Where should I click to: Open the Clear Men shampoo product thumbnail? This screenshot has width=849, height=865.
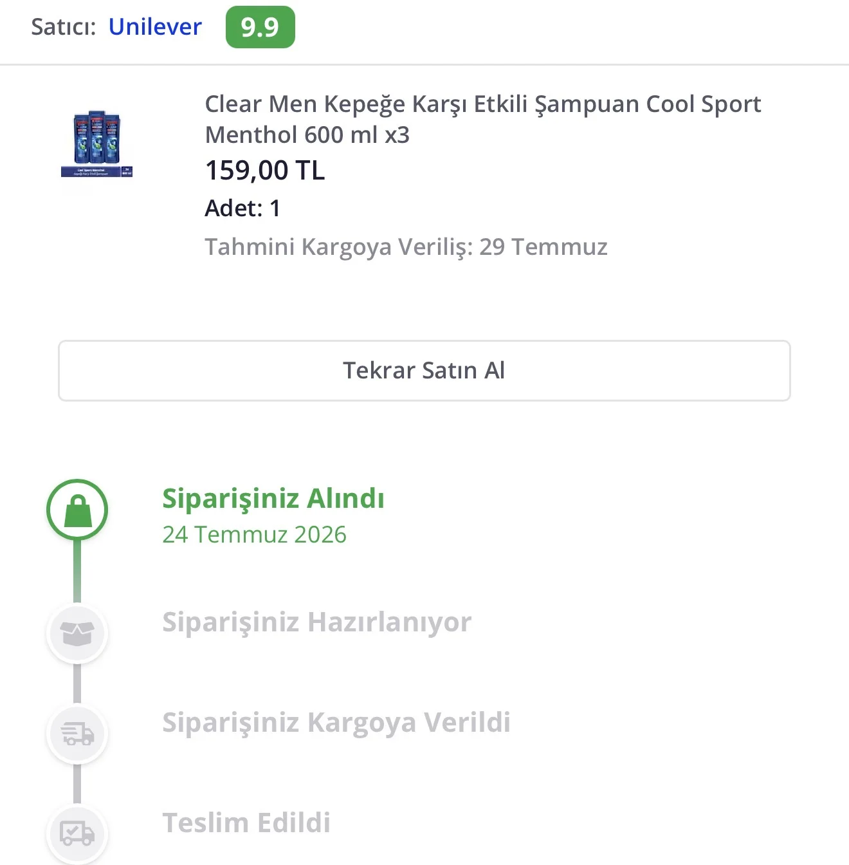point(96,143)
